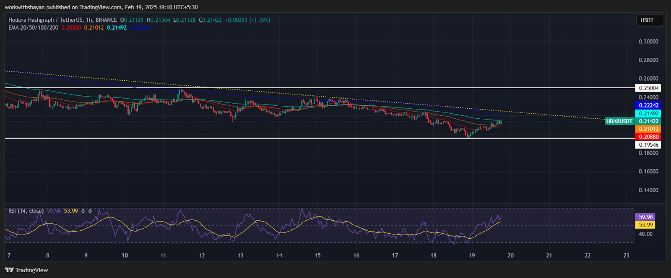Viewport: 671px width, 278px height.
Task: Click date 23 on the time axis
Action: [x=626, y=255]
